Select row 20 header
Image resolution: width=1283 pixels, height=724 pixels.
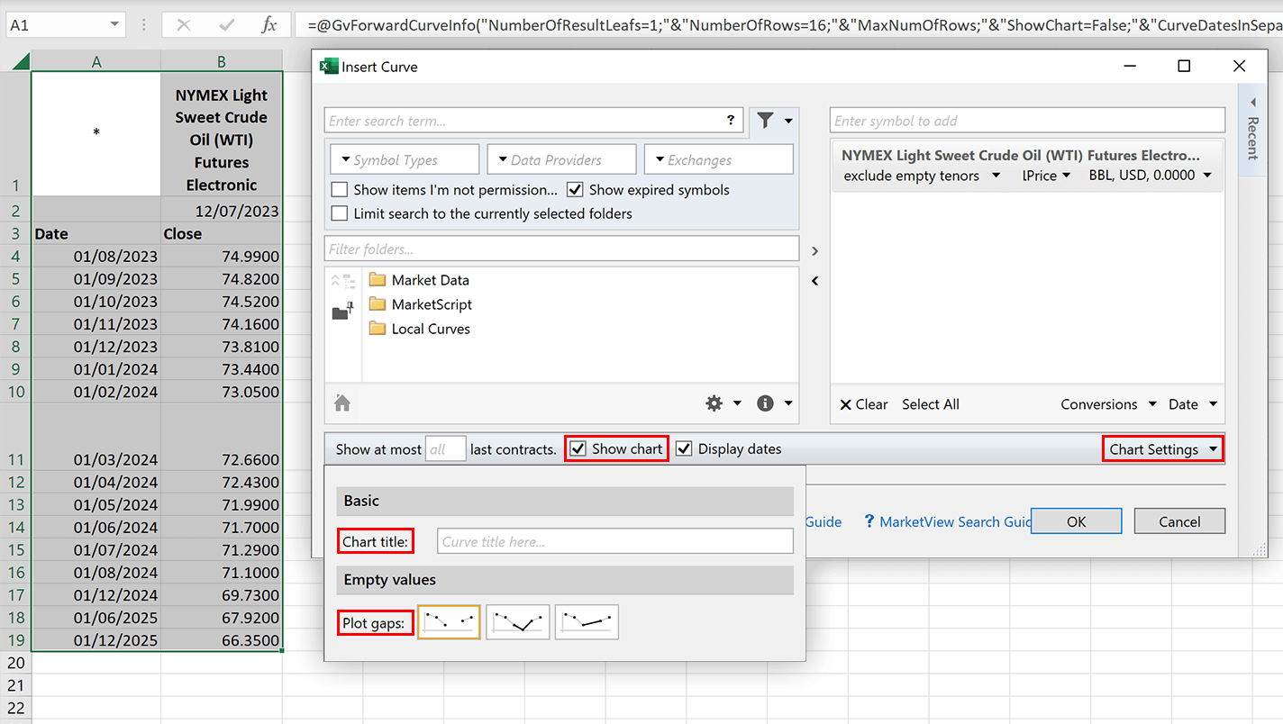point(15,663)
